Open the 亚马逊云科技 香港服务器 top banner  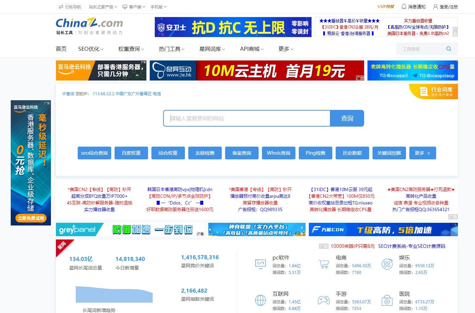click(101, 70)
